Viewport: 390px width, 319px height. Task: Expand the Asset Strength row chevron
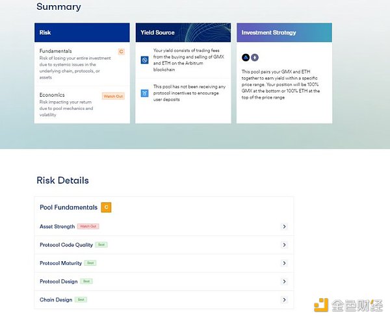coord(285,227)
